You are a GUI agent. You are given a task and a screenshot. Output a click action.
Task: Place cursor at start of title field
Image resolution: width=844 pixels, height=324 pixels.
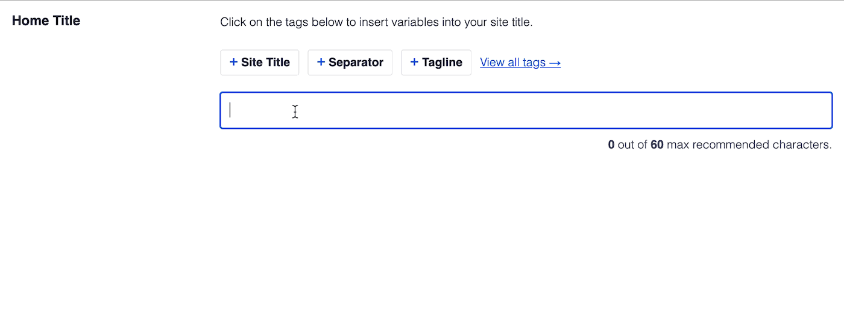pyautogui.click(x=230, y=110)
